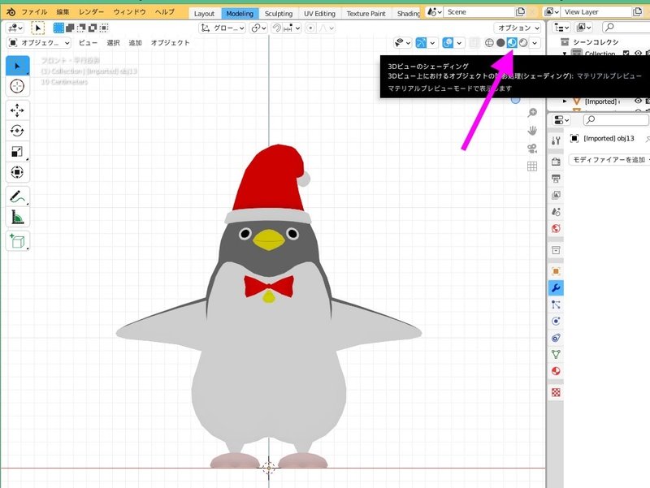Open the transform orientation global dropdown

tap(222, 28)
